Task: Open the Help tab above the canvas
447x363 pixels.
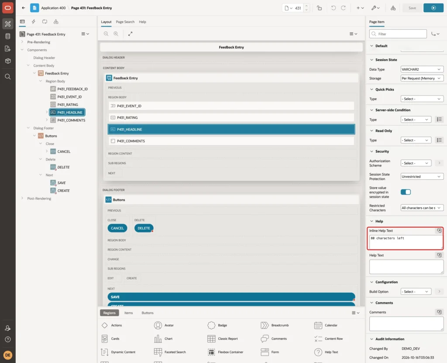Action: 143,22
